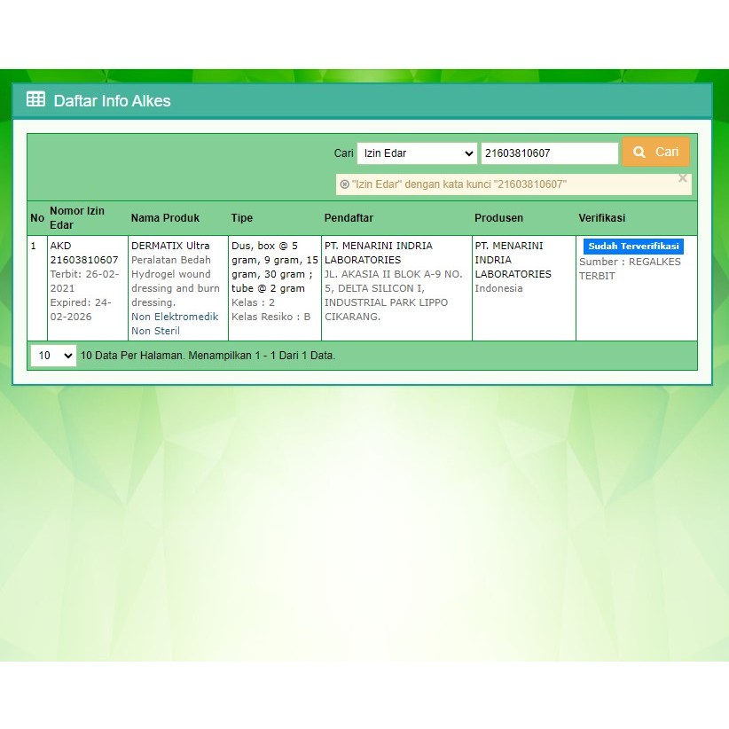Click the Dus, box @ 5 gram packaging text
The height and width of the screenshot is (729, 729).
tap(274, 267)
